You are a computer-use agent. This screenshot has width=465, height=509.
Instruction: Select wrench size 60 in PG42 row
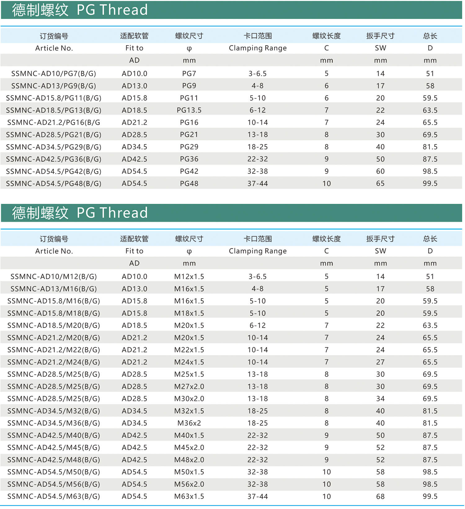(x=380, y=171)
